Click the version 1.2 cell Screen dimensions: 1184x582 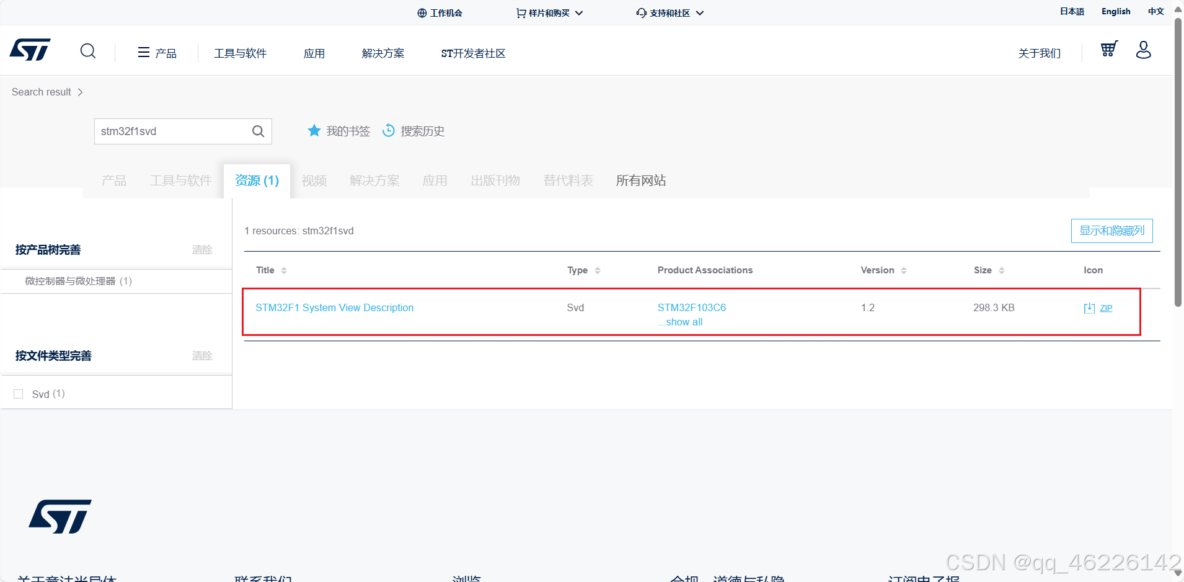(x=868, y=307)
